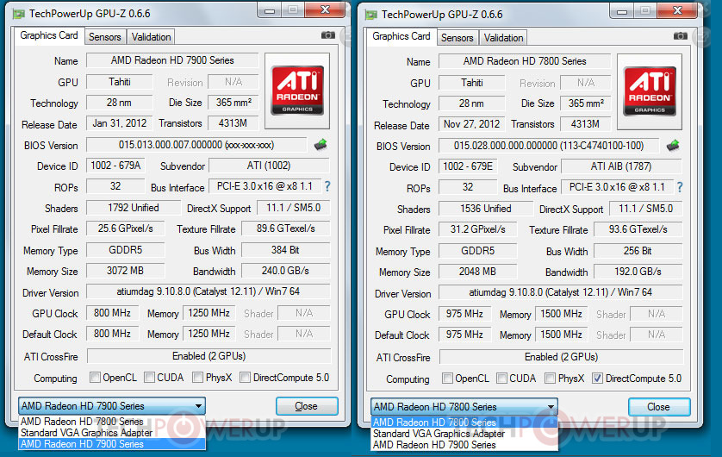Click the camera screenshot icon in the left GPU-Z window
This screenshot has width=722, height=457.
pyautogui.click(x=328, y=35)
